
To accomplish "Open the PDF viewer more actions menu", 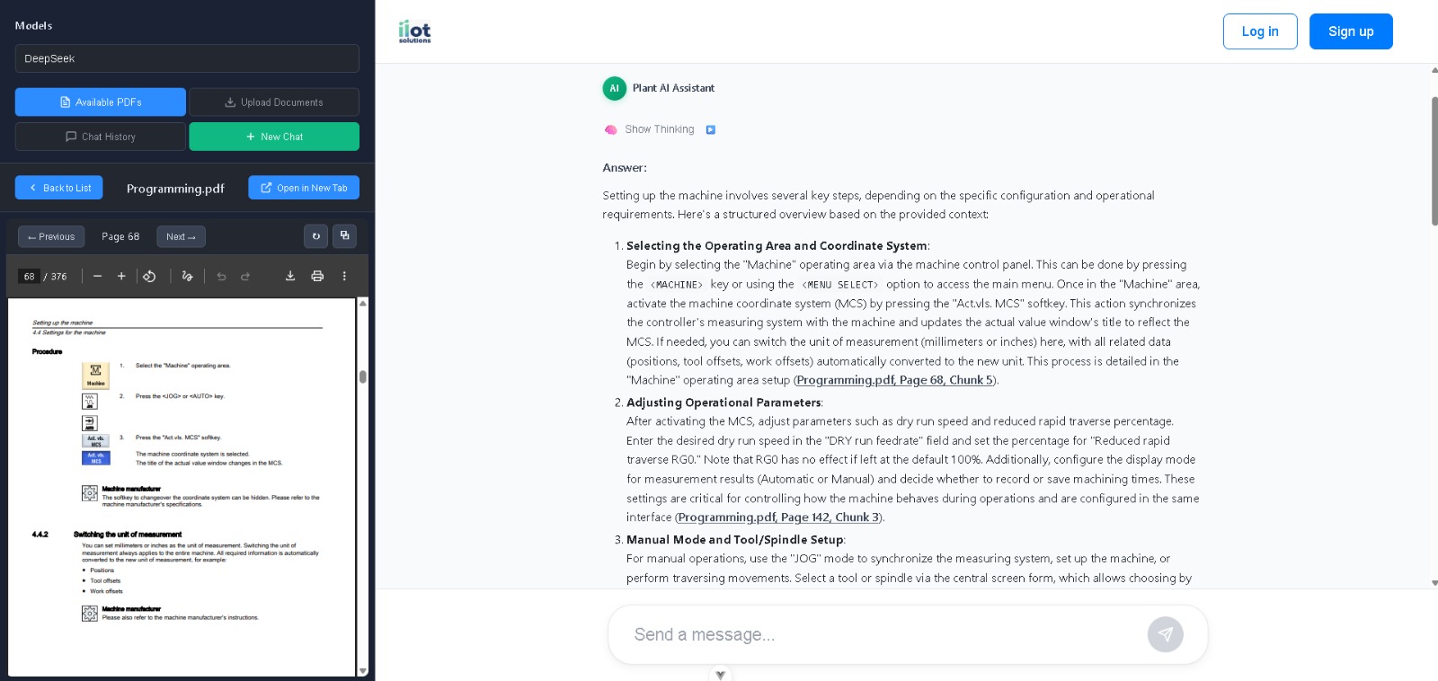I will click(344, 277).
